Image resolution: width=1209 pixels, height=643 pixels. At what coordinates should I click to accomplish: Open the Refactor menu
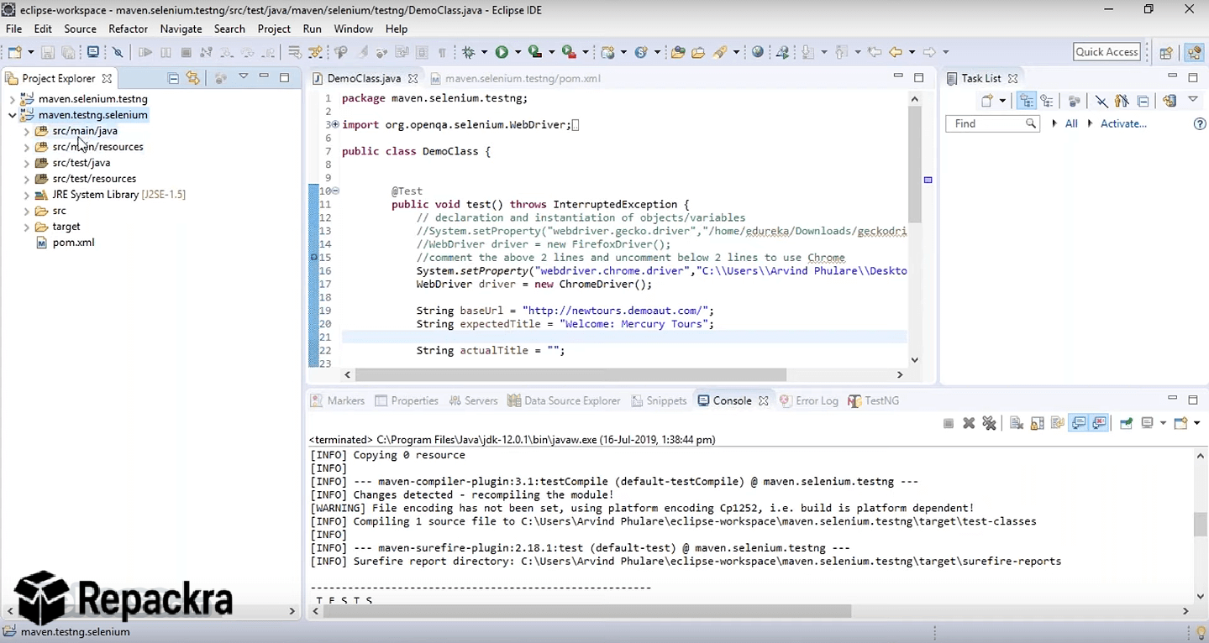129,29
